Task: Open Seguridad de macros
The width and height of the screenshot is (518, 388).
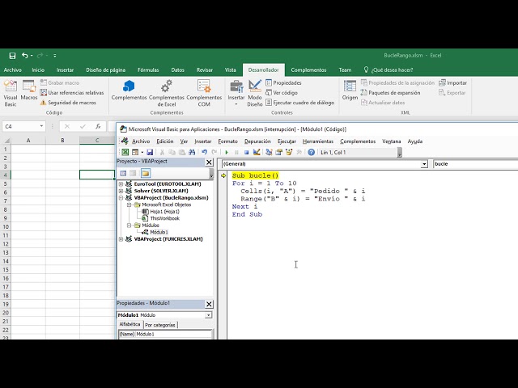Action: [68, 103]
